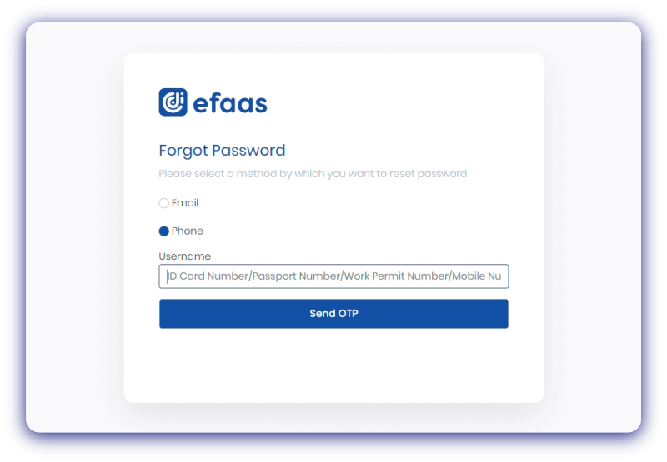This screenshot has height=462, width=667.
Task: Place cursor in the Username text box
Action: (x=333, y=276)
